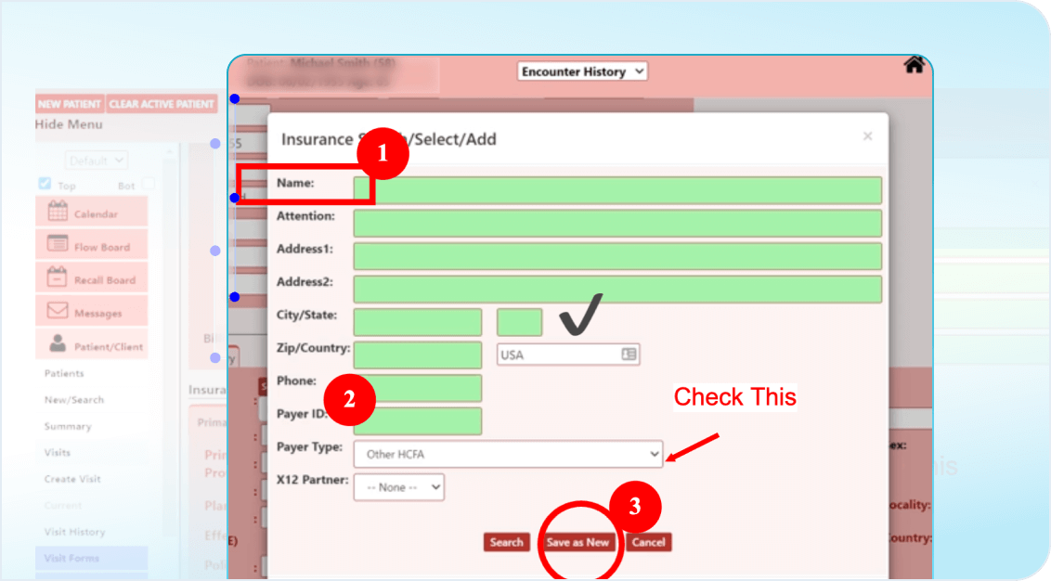
Task: Close the Insurance Search/Select/Add dialog
Action: [x=867, y=136]
